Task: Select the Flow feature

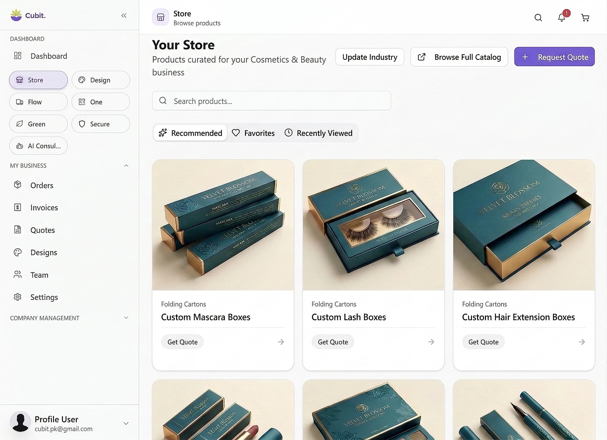Action: (x=38, y=102)
